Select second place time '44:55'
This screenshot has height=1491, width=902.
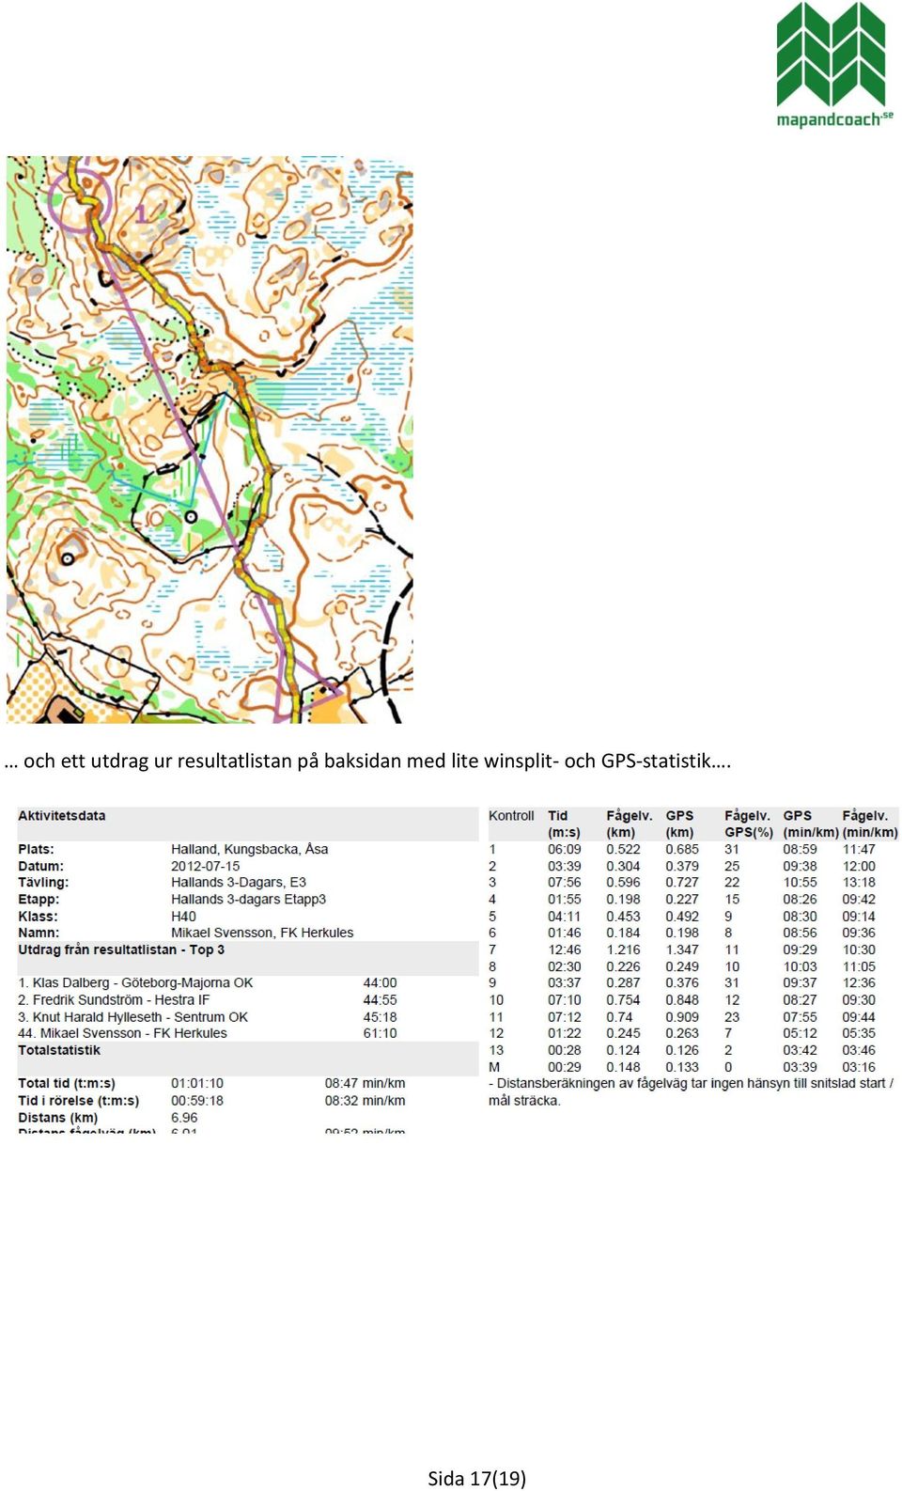point(380,999)
